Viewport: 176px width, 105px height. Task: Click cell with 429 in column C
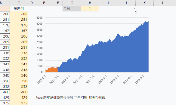19,98
